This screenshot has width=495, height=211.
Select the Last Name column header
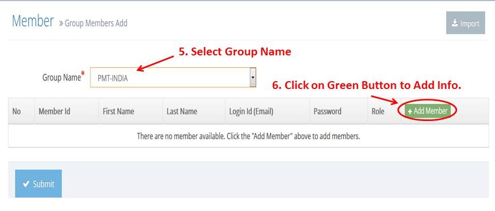(182, 111)
